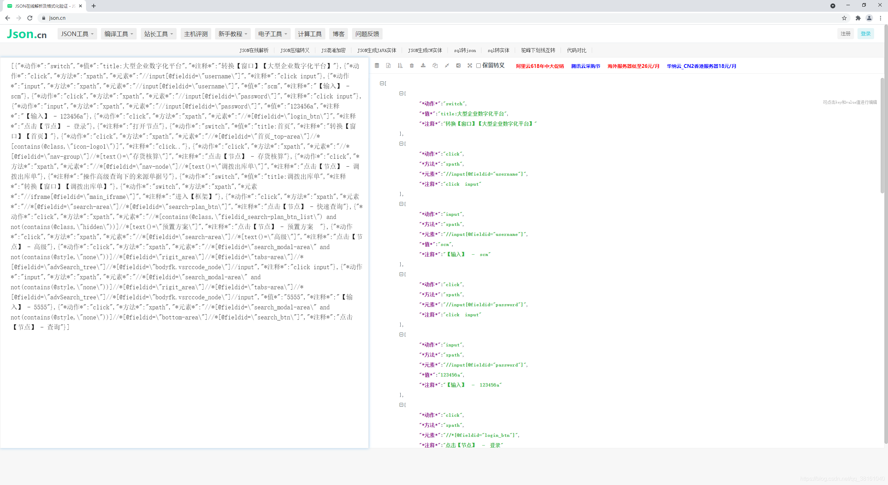This screenshot has width=888, height=485.
Task: Click the trash icon to clear the JSON
Action: pos(412,65)
